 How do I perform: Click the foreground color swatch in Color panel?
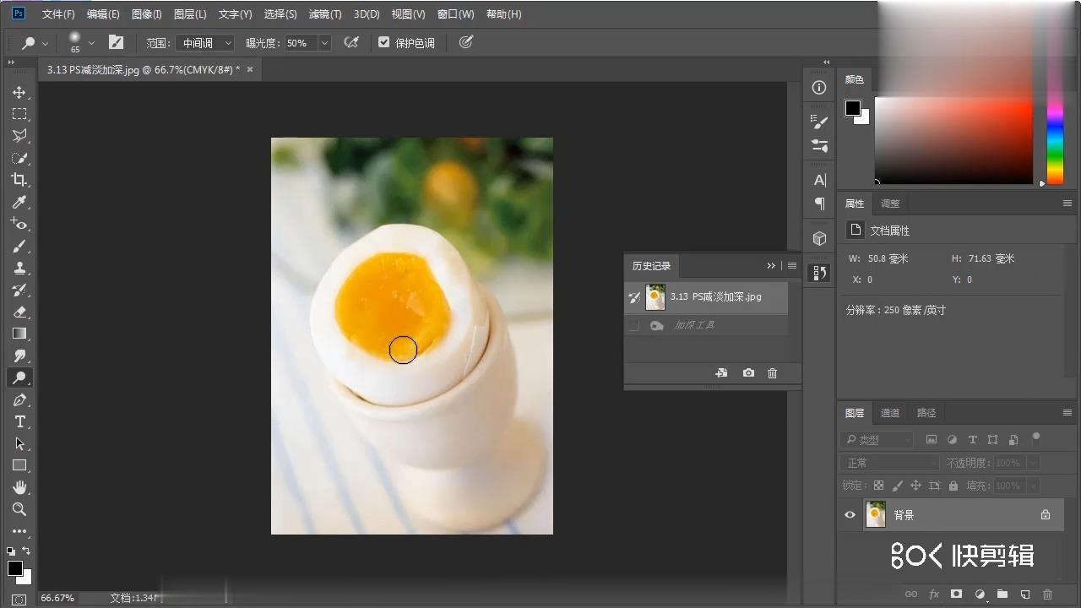tap(853, 108)
